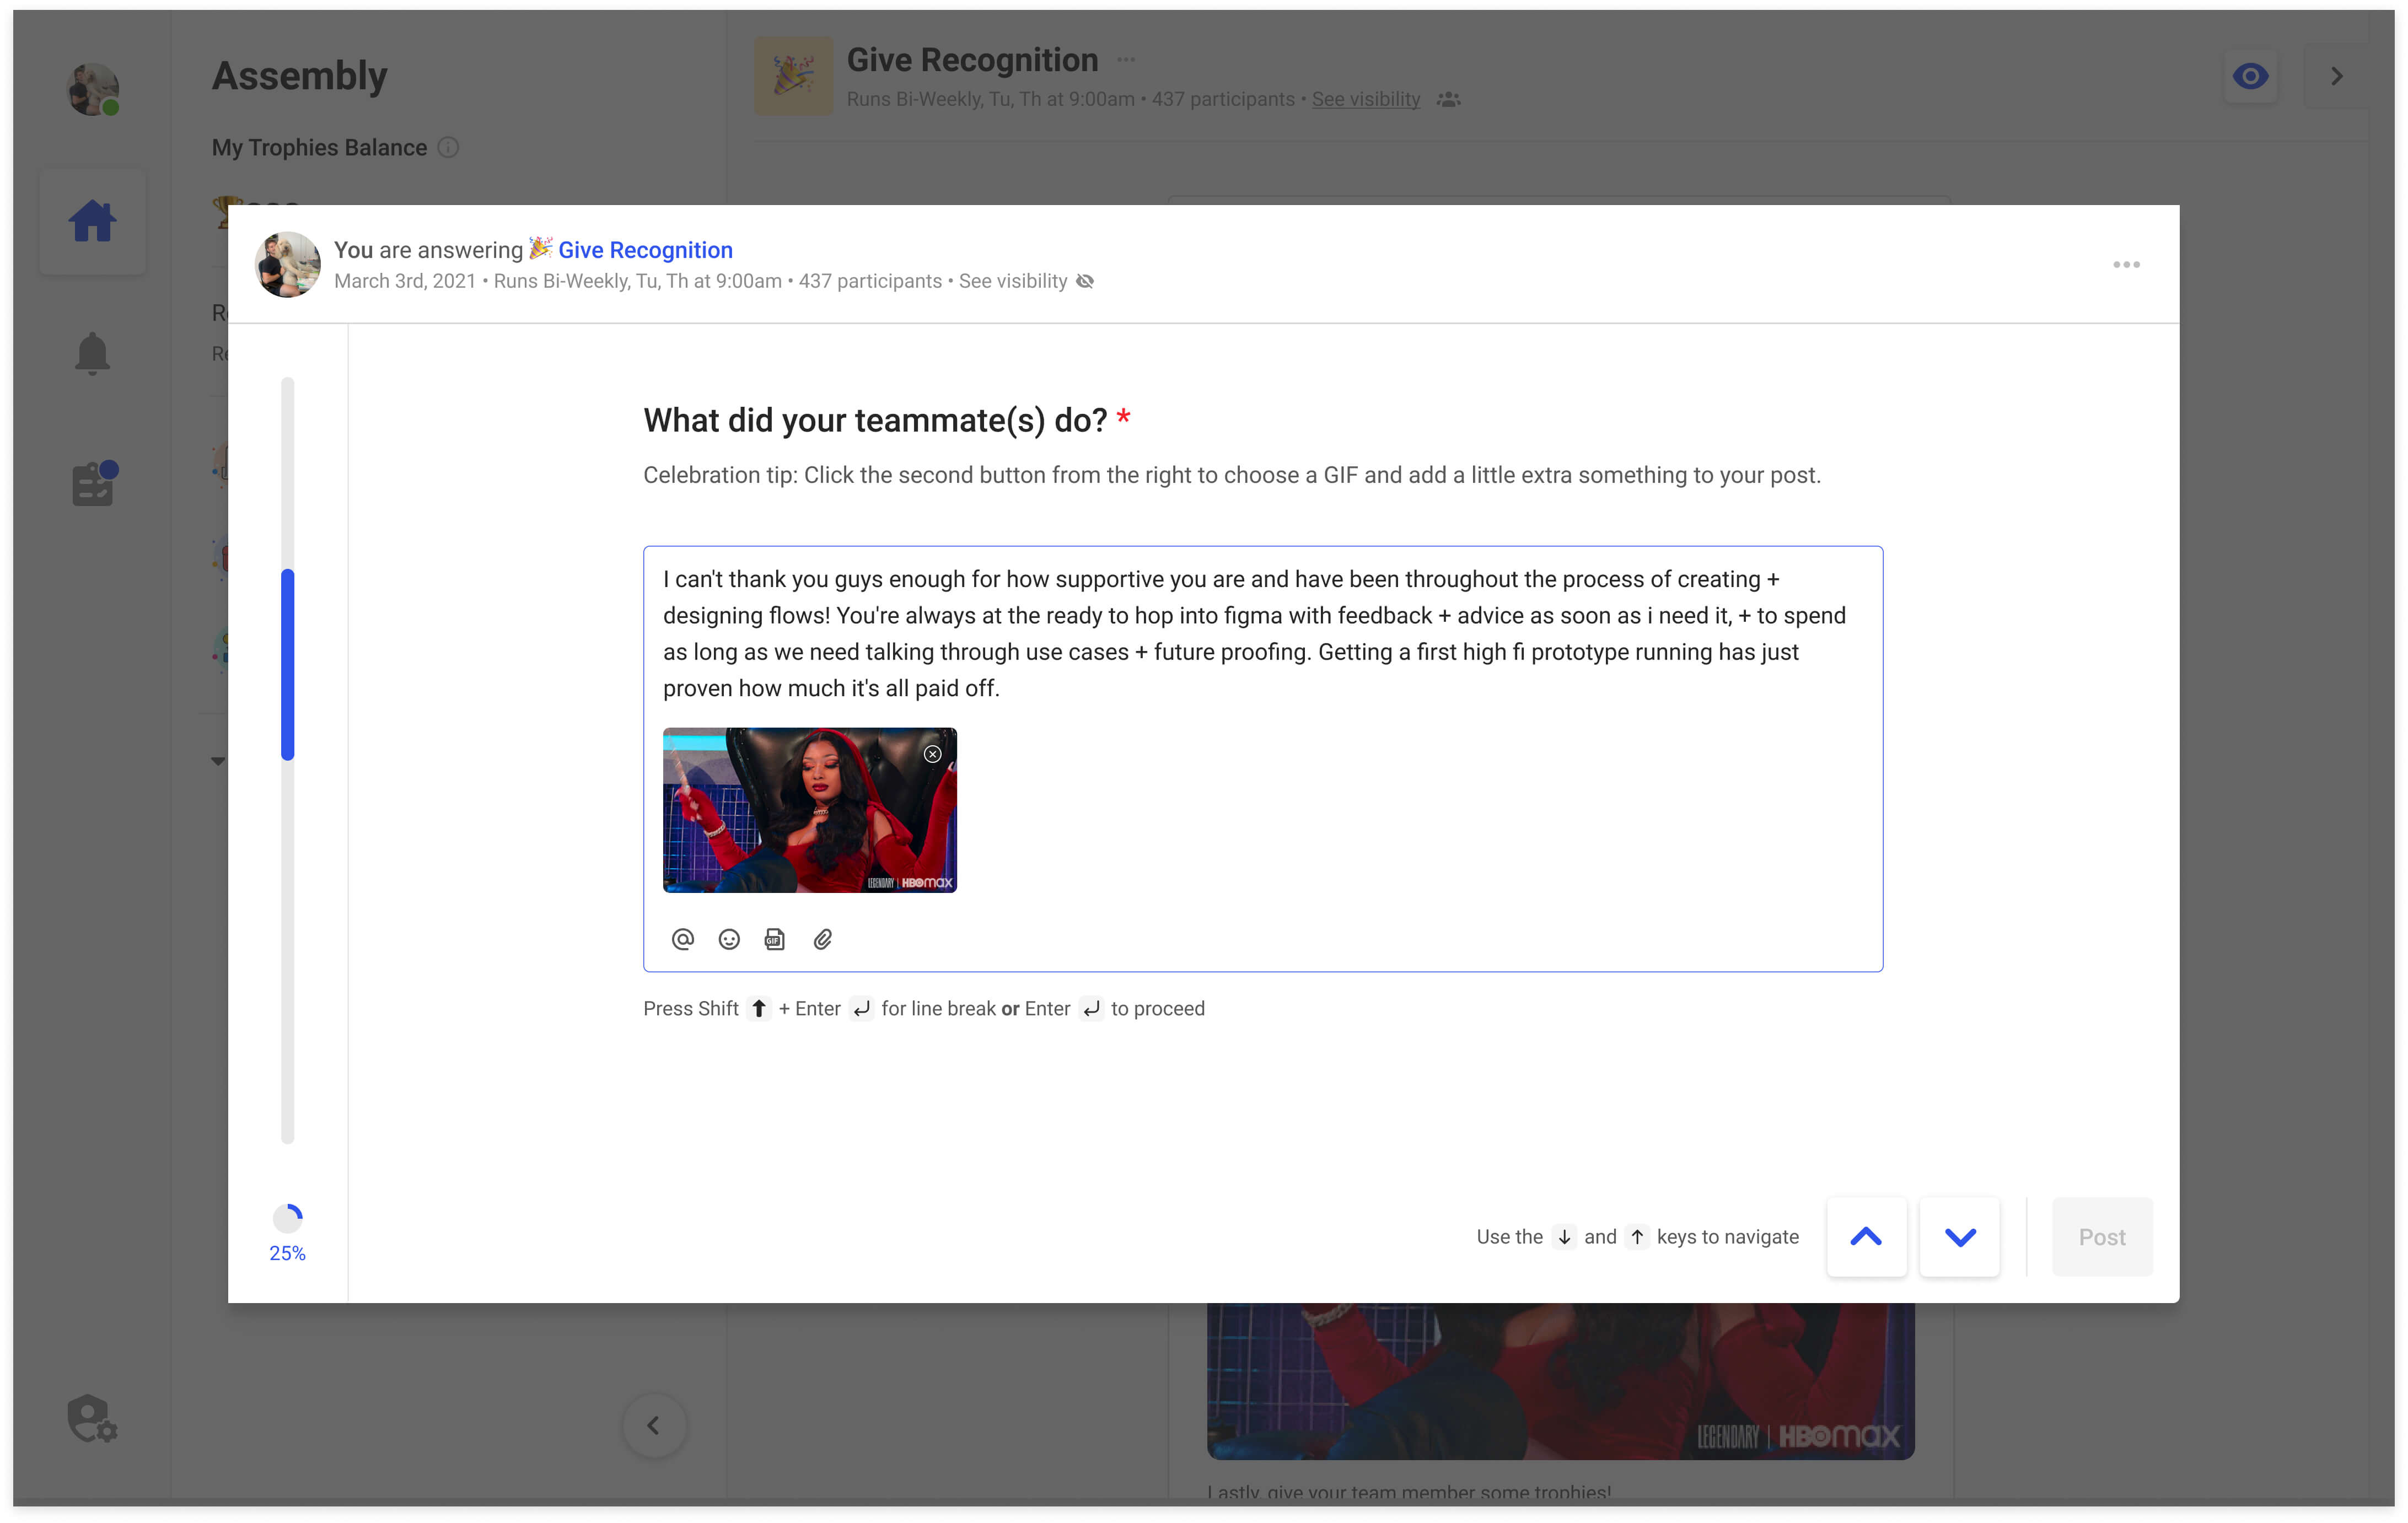This screenshot has height=1523, width=2408.
Task: Click the info icon next to My Trophies Balance
Action: [x=448, y=147]
